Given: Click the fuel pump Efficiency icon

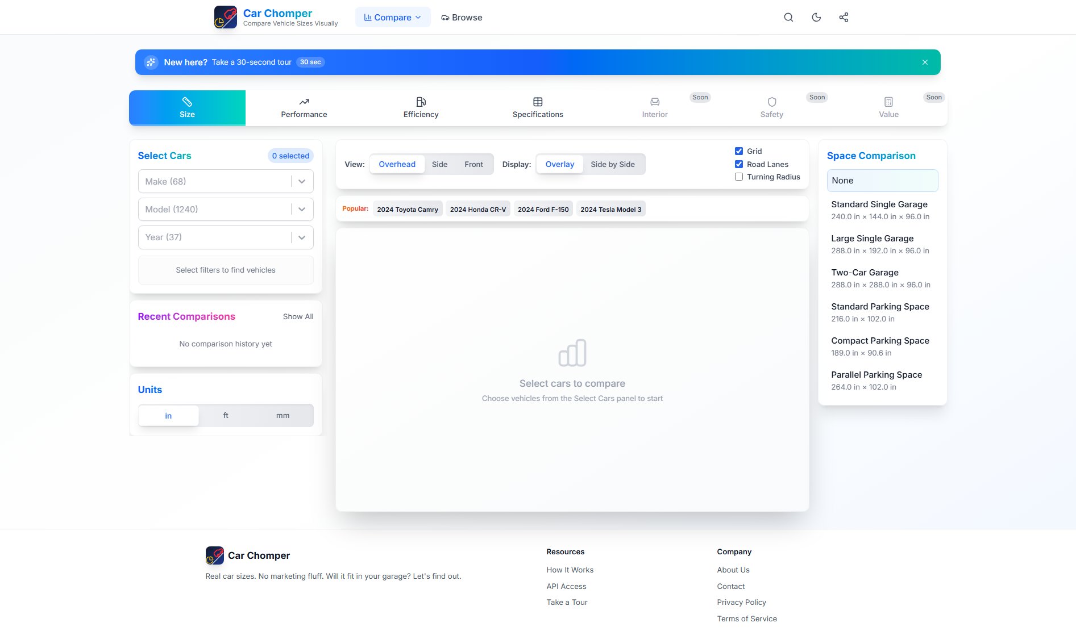Looking at the screenshot, I should (x=421, y=102).
